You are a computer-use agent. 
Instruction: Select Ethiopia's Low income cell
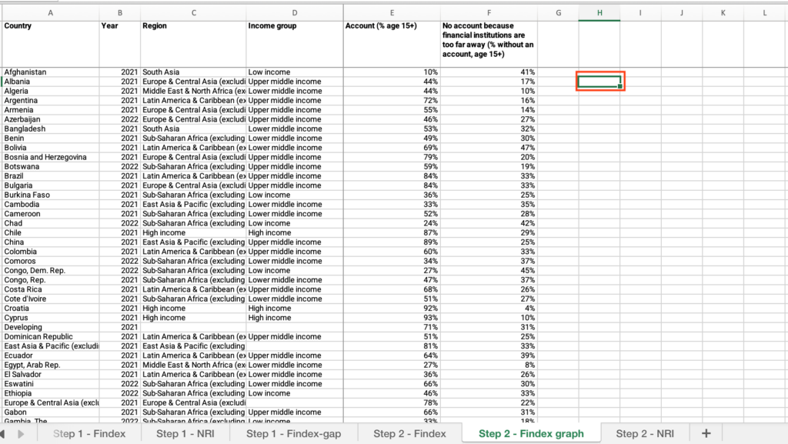point(295,393)
